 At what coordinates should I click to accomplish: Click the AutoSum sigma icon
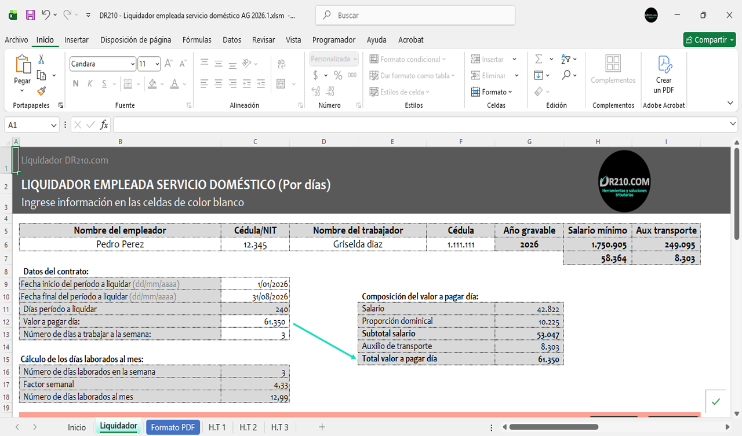point(539,59)
